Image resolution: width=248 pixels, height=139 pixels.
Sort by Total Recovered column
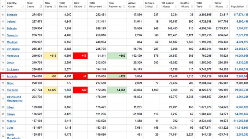click(98, 5)
